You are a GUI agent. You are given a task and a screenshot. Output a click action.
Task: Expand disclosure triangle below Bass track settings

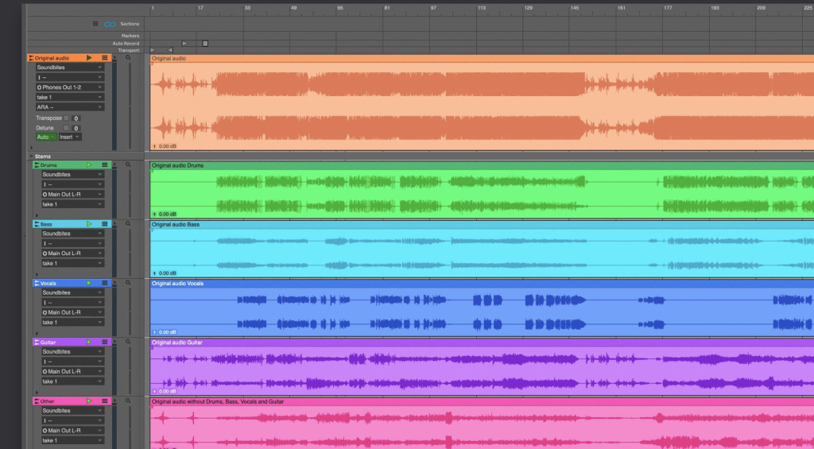[37, 274]
